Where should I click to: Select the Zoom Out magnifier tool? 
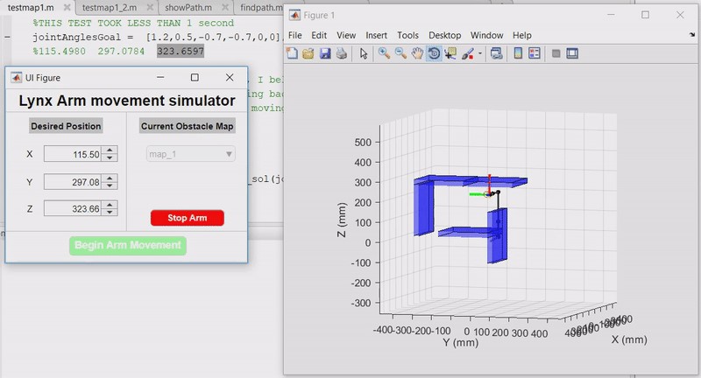pyautogui.click(x=400, y=53)
